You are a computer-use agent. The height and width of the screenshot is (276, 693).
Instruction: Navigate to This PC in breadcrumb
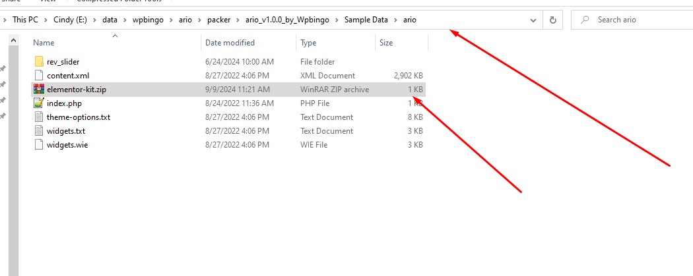pyautogui.click(x=25, y=20)
